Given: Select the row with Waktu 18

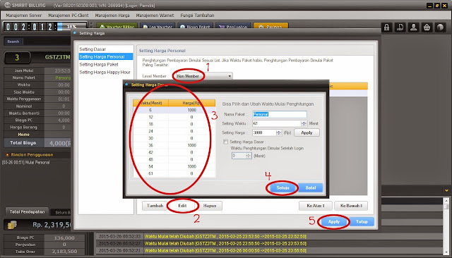Looking at the screenshot, I should (174, 124).
